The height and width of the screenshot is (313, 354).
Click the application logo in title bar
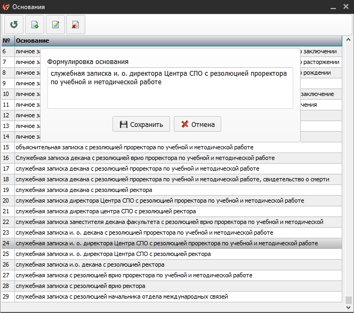point(6,7)
